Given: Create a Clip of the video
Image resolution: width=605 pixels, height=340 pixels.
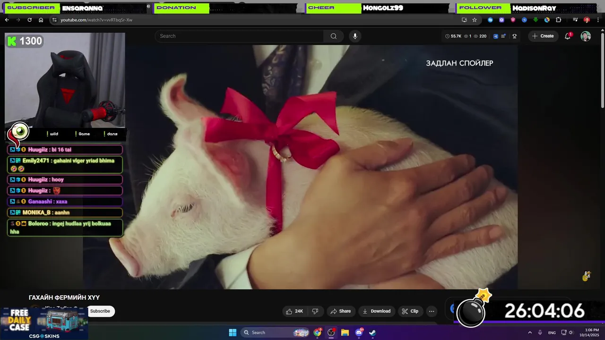Looking at the screenshot, I should [x=410, y=311].
